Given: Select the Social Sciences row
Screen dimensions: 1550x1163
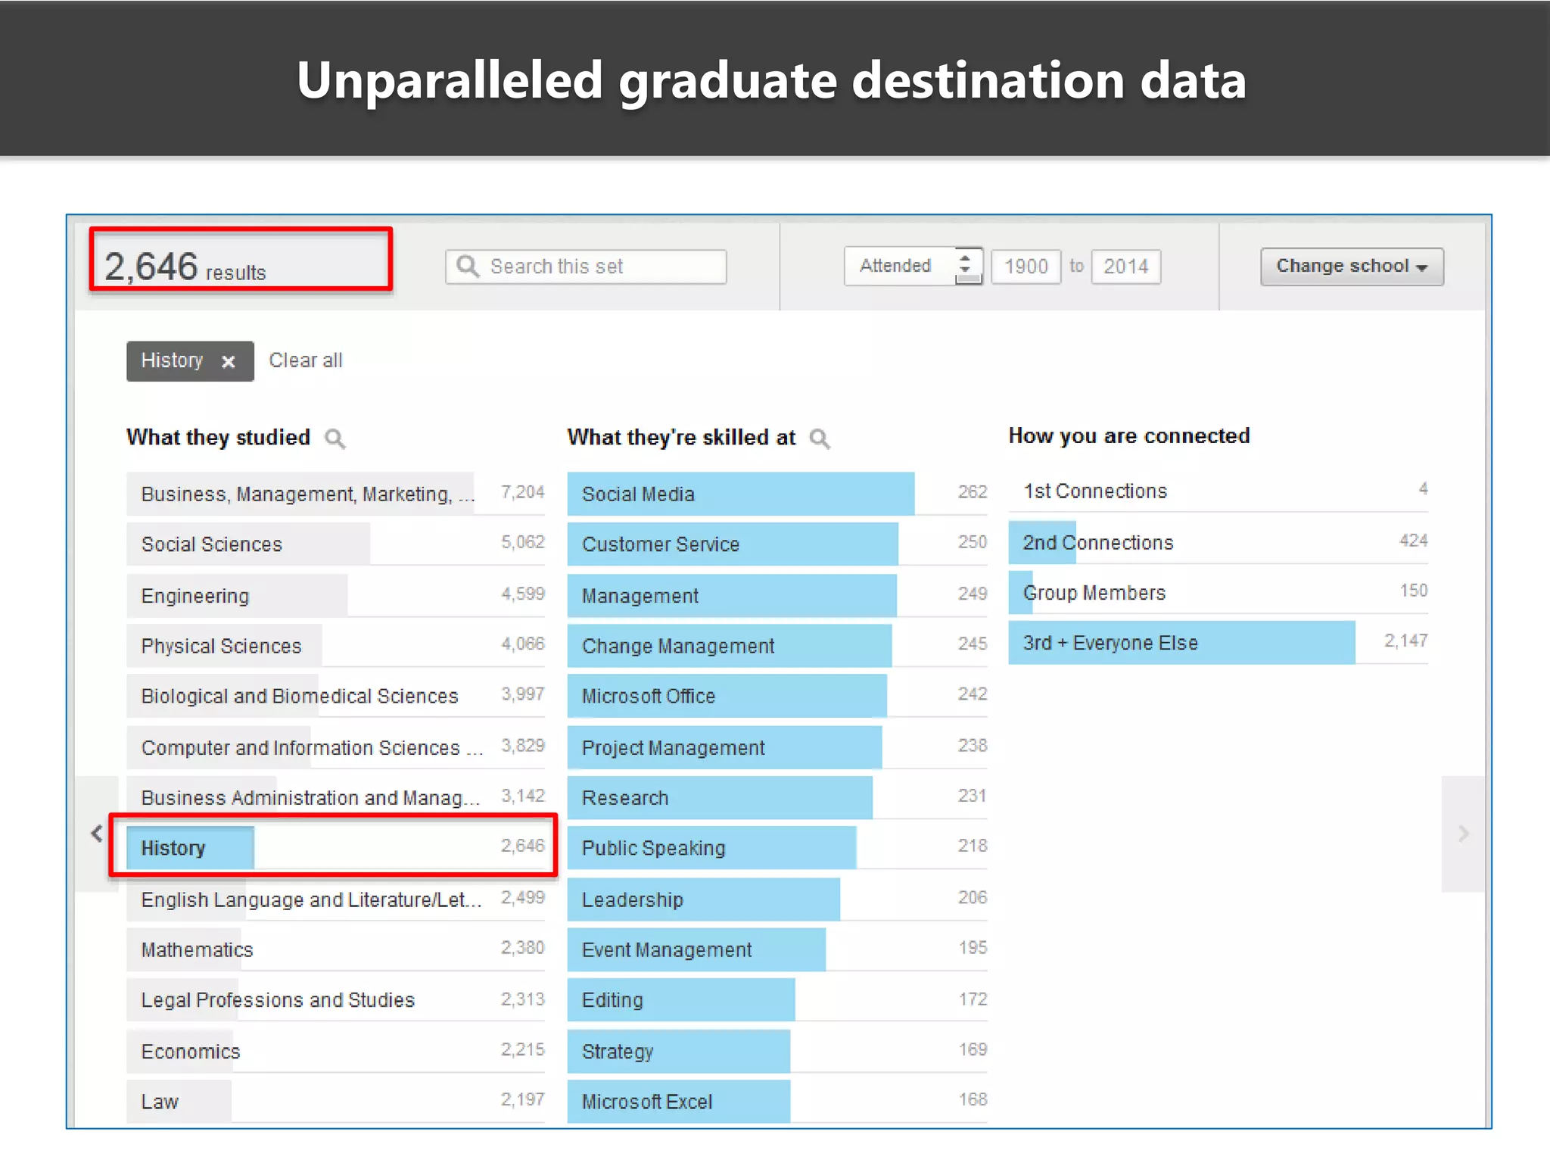Looking at the screenshot, I should (335, 544).
